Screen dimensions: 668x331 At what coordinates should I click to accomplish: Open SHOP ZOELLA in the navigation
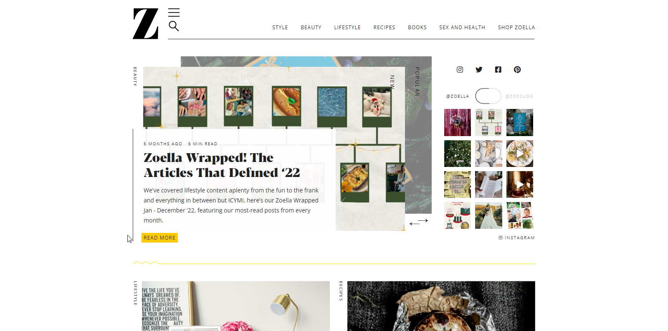coord(516,28)
